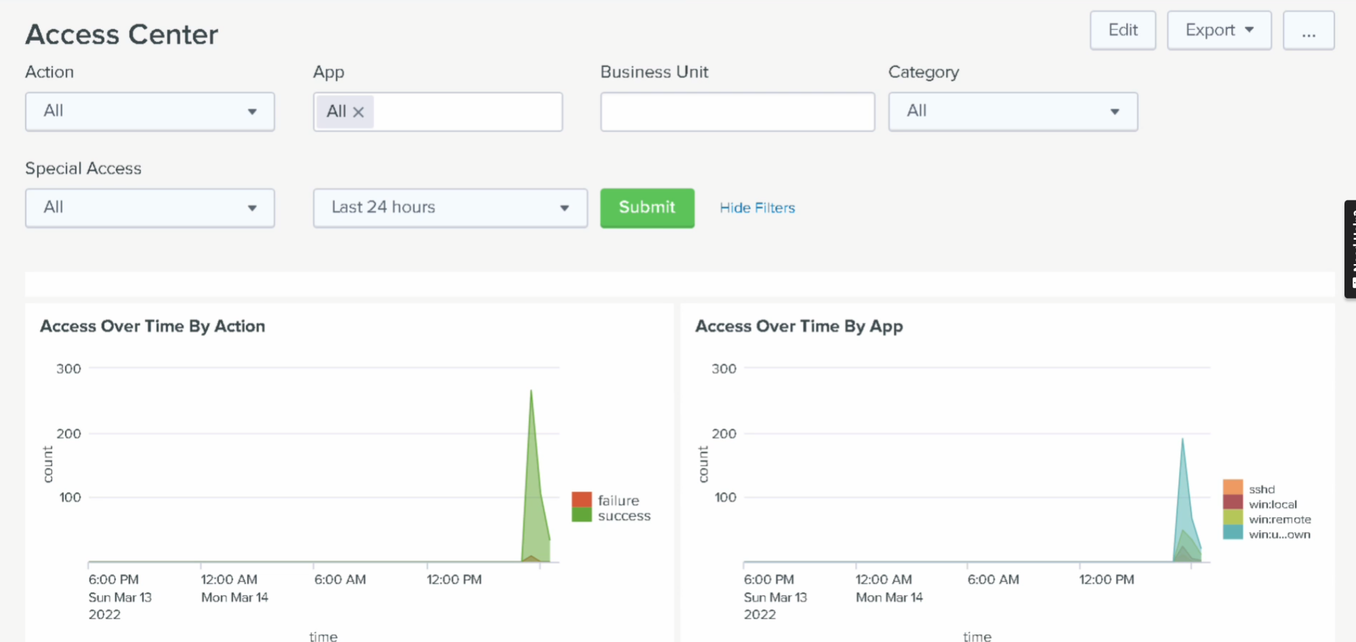This screenshot has height=642, width=1356.
Task: Click the Access Over Time By Action title
Action: 152,326
